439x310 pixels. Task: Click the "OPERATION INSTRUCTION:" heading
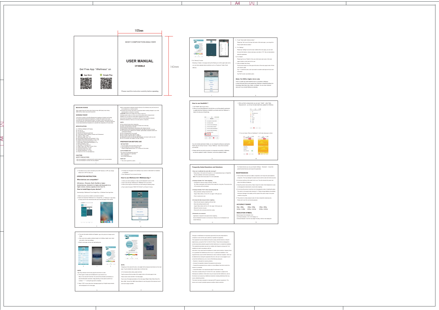[87, 176]
